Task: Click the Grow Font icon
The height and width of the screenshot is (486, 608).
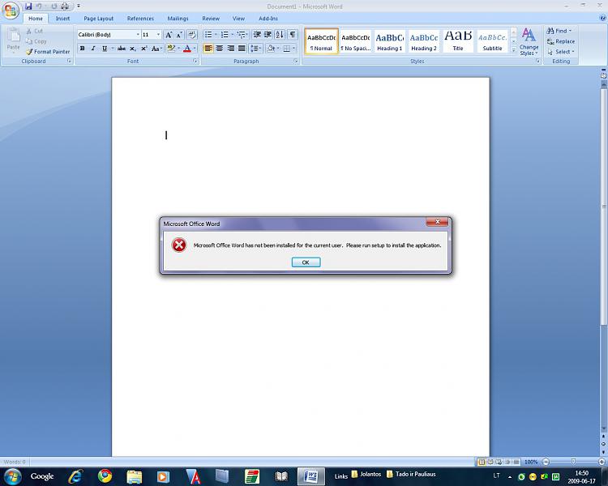Action: [x=169, y=35]
